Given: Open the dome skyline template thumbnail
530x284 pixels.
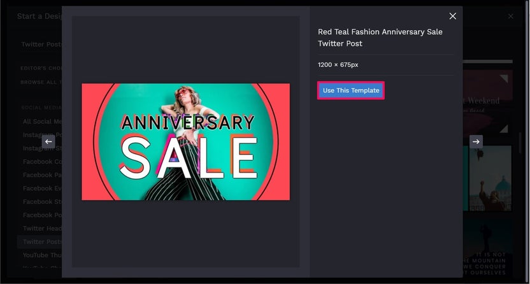Looking at the screenshot, I should click(489, 178).
